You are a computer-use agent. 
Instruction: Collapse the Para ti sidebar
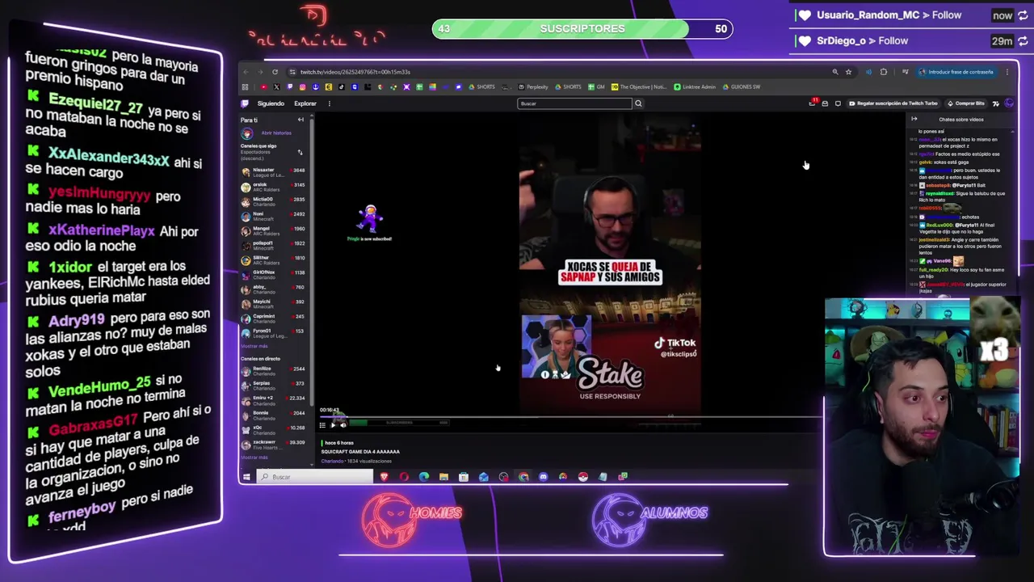pyautogui.click(x=301, y=120)
